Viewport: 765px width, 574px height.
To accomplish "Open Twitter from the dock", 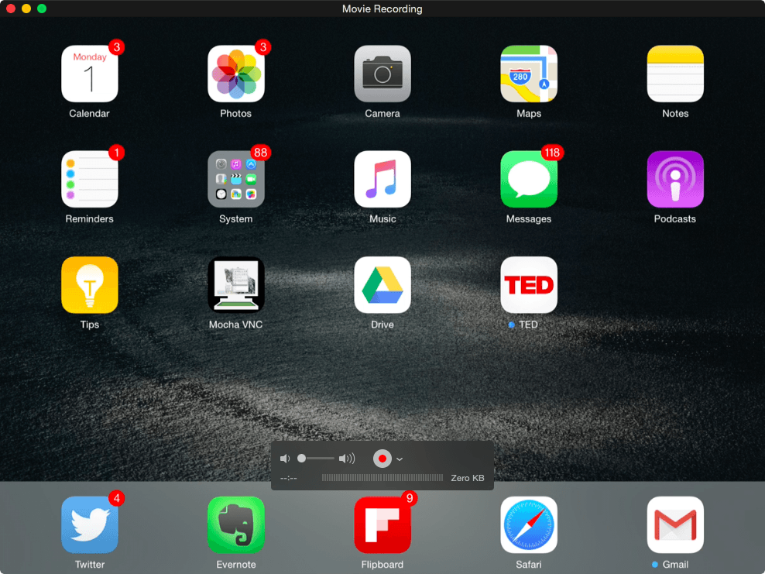I will coord(90,524).
